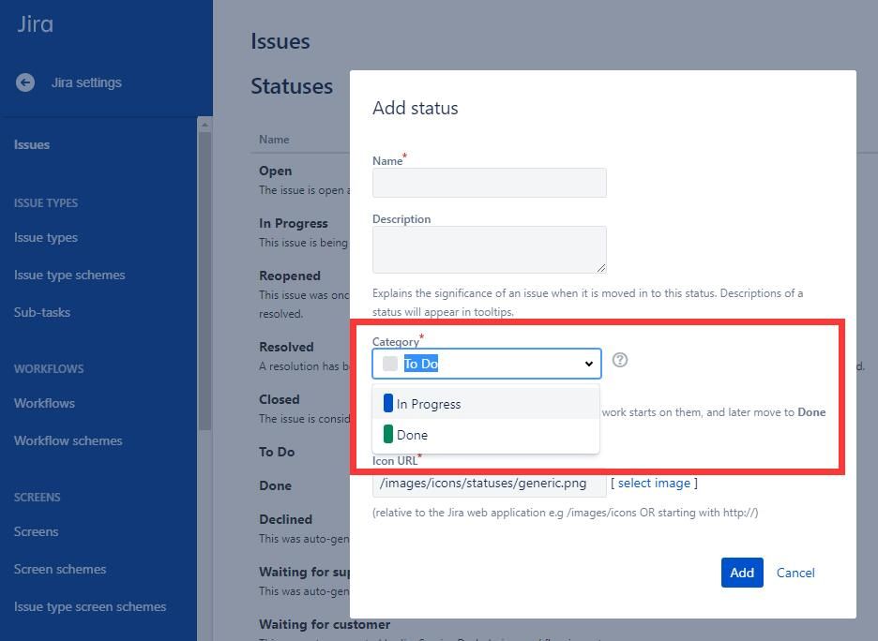Click the Statuses heading
Viewport: 878px width, 641px height.
pyautogui.click(x=292, y=86)
